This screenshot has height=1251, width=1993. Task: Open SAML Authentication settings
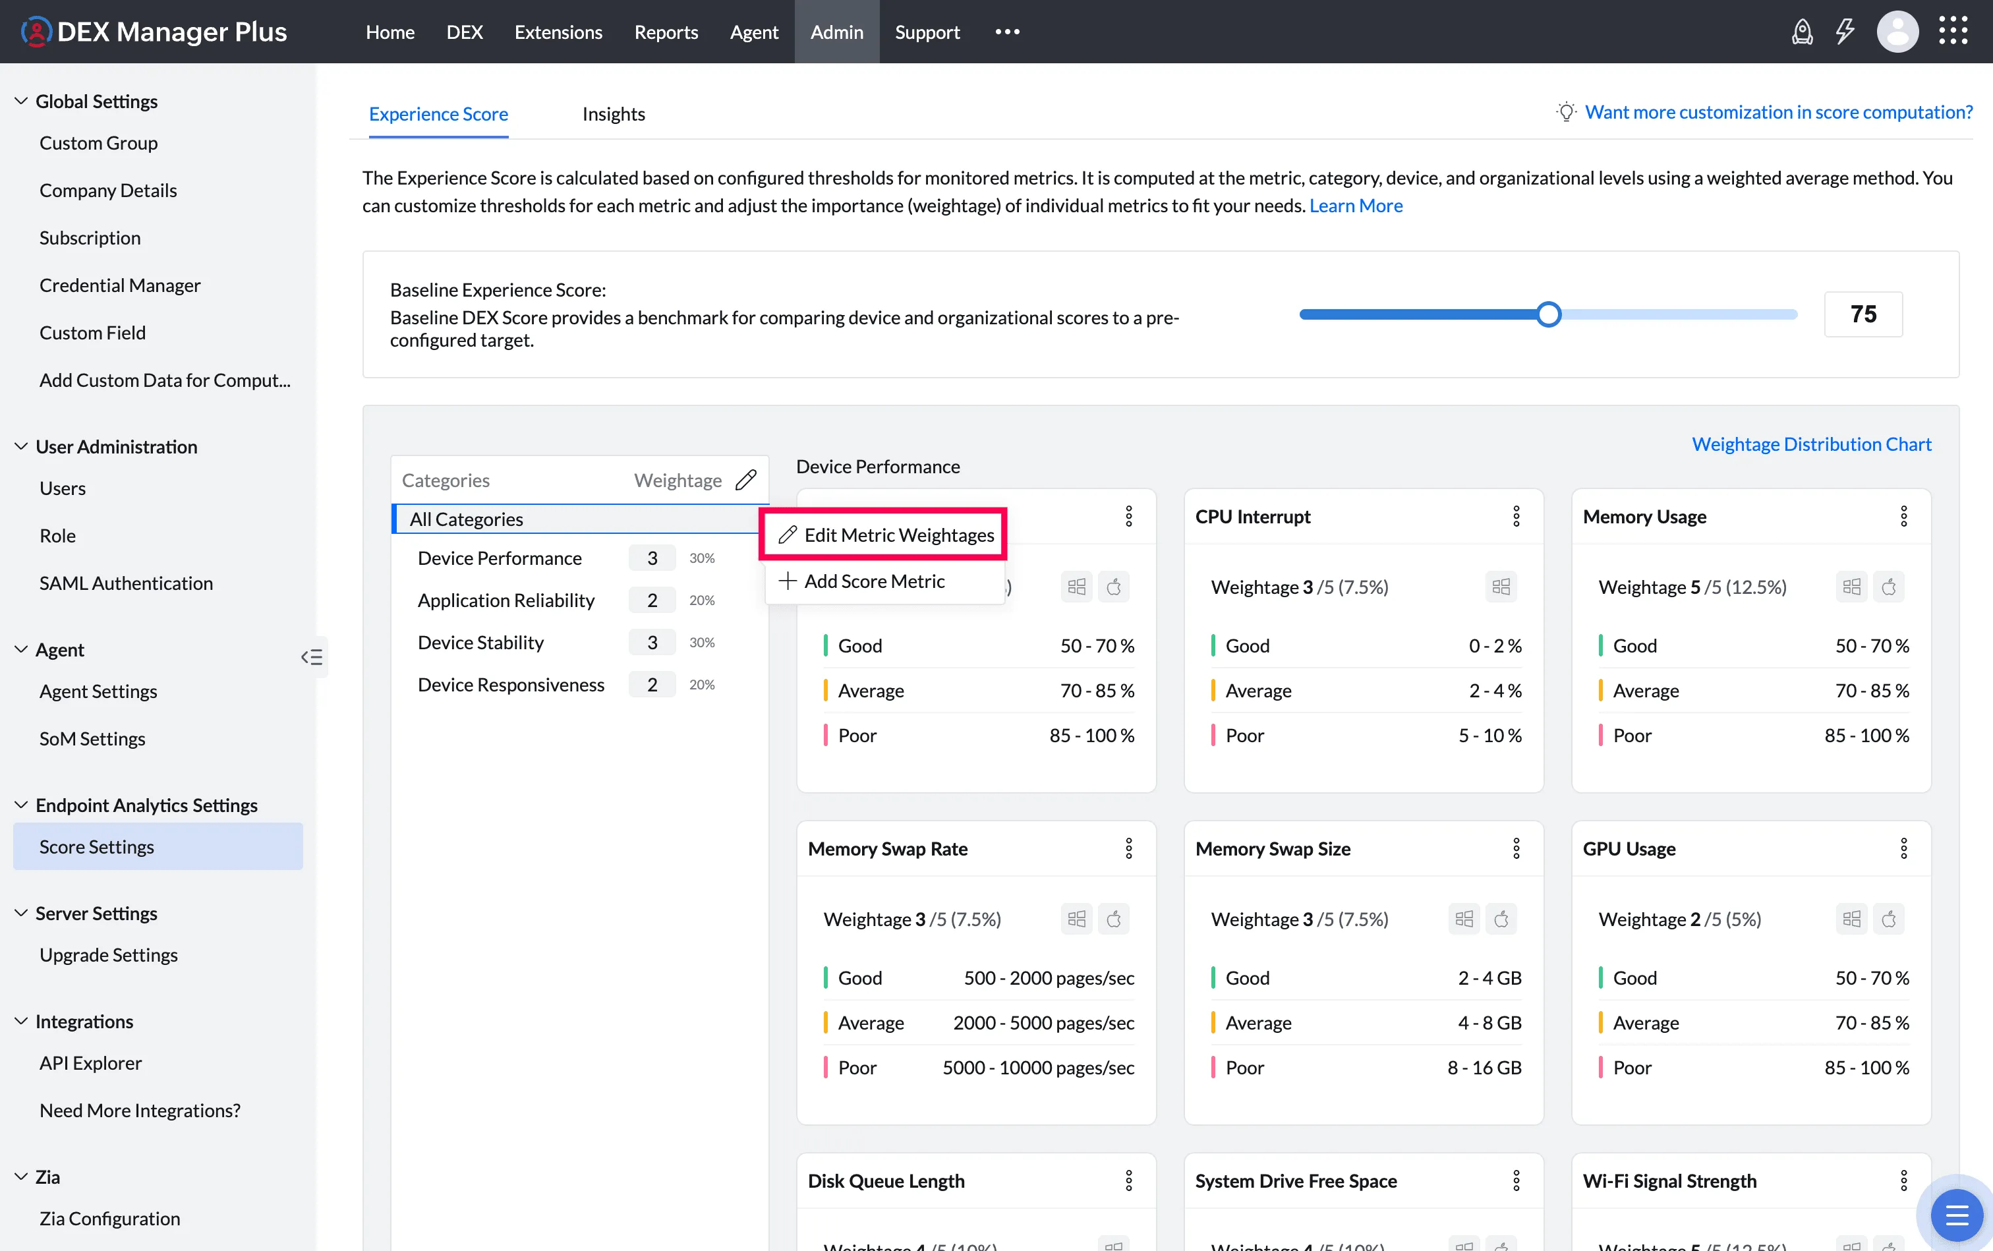coord(127,583)
